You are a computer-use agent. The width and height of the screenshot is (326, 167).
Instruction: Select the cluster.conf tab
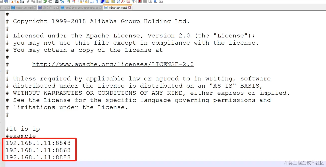[118, 8]
